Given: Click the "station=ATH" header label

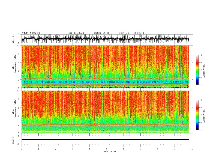Looking at the screenshot, I should pos(101,33).
